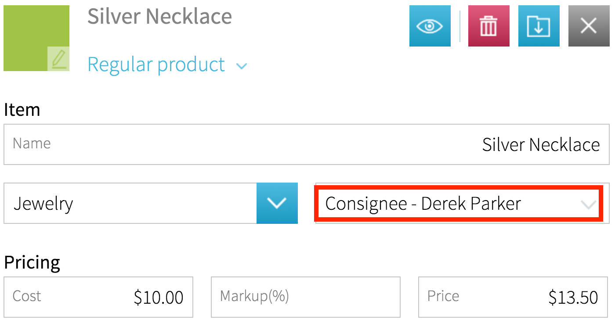Close the Silver Necklace editor with X

589,26
